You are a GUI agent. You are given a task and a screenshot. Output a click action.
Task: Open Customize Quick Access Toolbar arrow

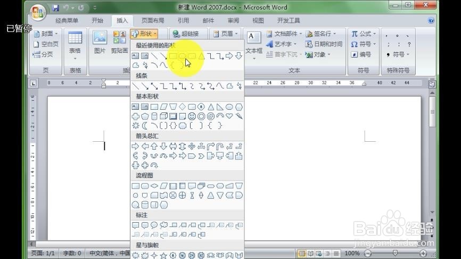pyautogui.click(x=95, y=8)
